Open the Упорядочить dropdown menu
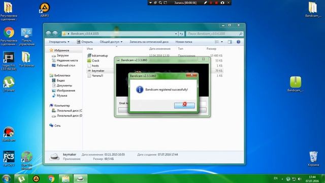325x183 pixels. pos(59,42)
